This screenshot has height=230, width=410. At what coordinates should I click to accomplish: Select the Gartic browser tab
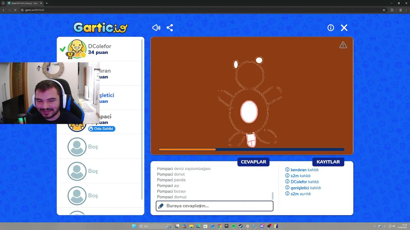pos(25,3)
